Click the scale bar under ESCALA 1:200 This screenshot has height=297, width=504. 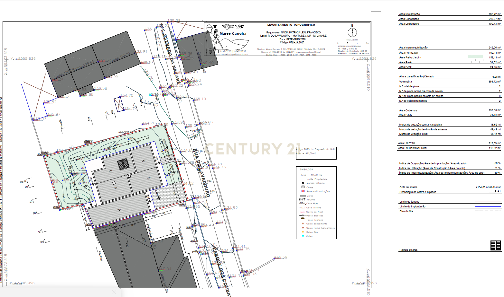pyautogui.click(x=353, y=42)
